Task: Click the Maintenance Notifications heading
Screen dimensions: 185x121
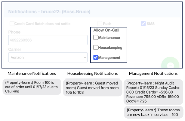Action: click(x=32, y=73)
